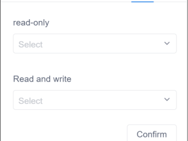Viewport: 188px width, 141px height.
Task: Focus the Read and write combo box
Action: 95,100
